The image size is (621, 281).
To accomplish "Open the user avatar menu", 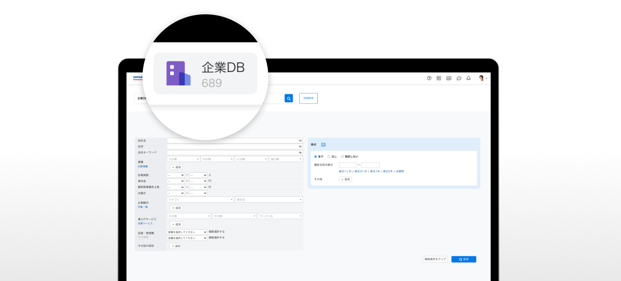I will tap(482, 78).
